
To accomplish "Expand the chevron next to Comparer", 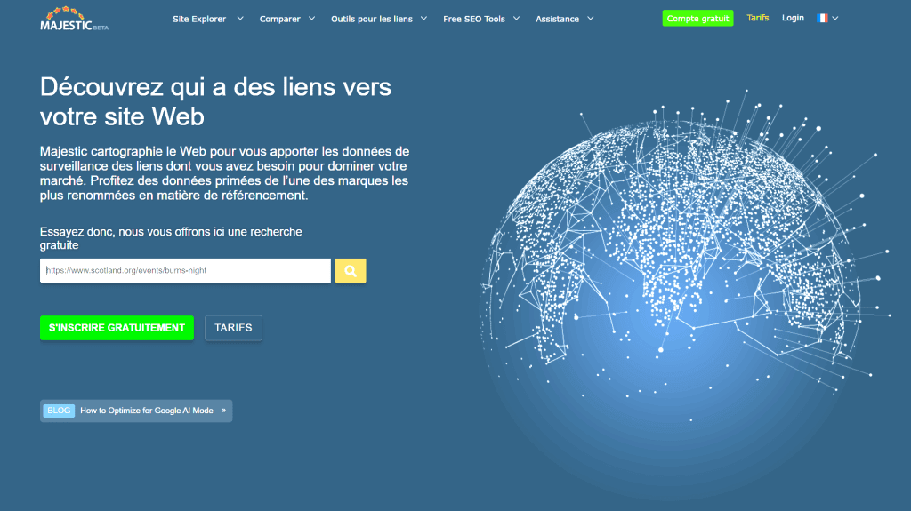I will tap(311, 19).
